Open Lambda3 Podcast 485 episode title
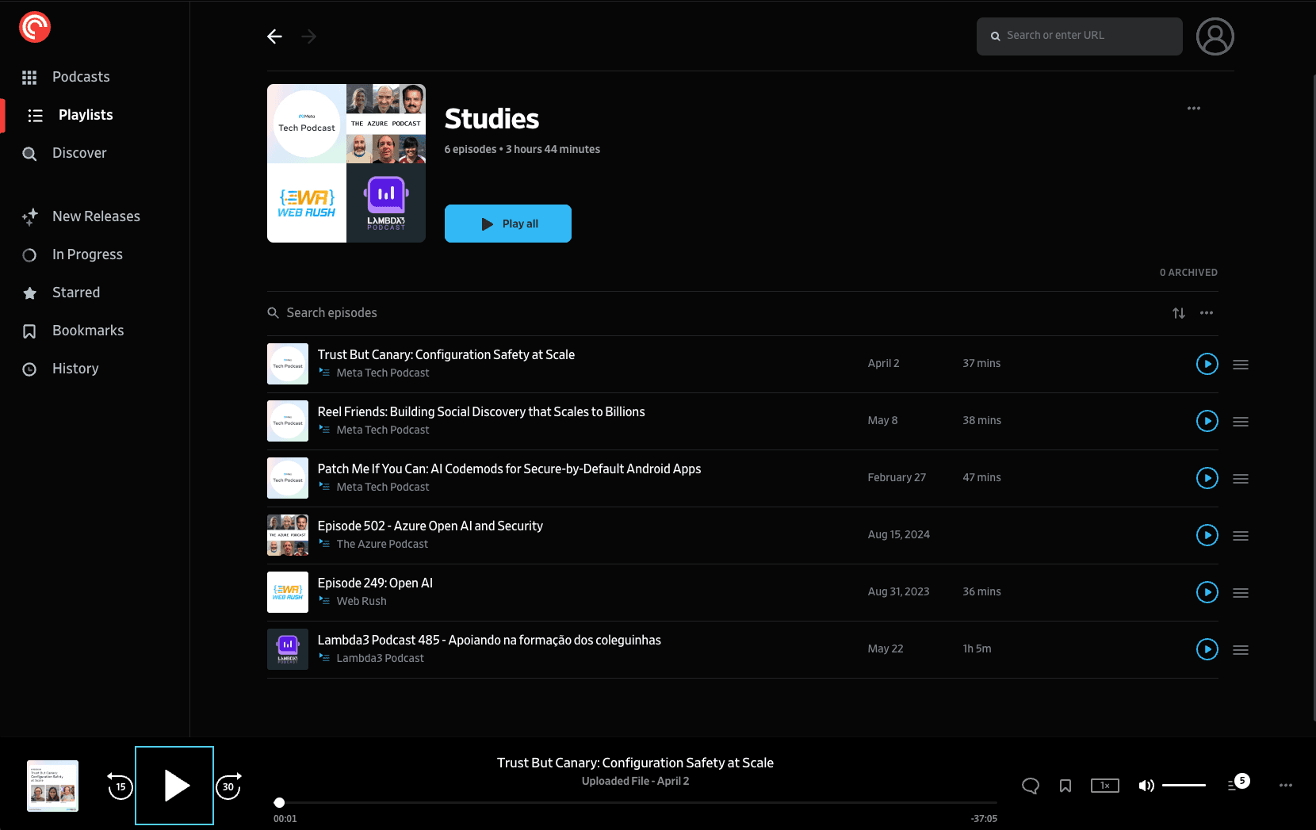The height and width of the screenshot is (830, 1316). pyautogui.click(x=489, y=640)
